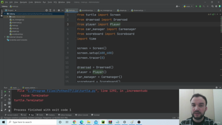Open Python Console tool window
The height and width of the screenshot is (125, 222).
pos(82,115)
